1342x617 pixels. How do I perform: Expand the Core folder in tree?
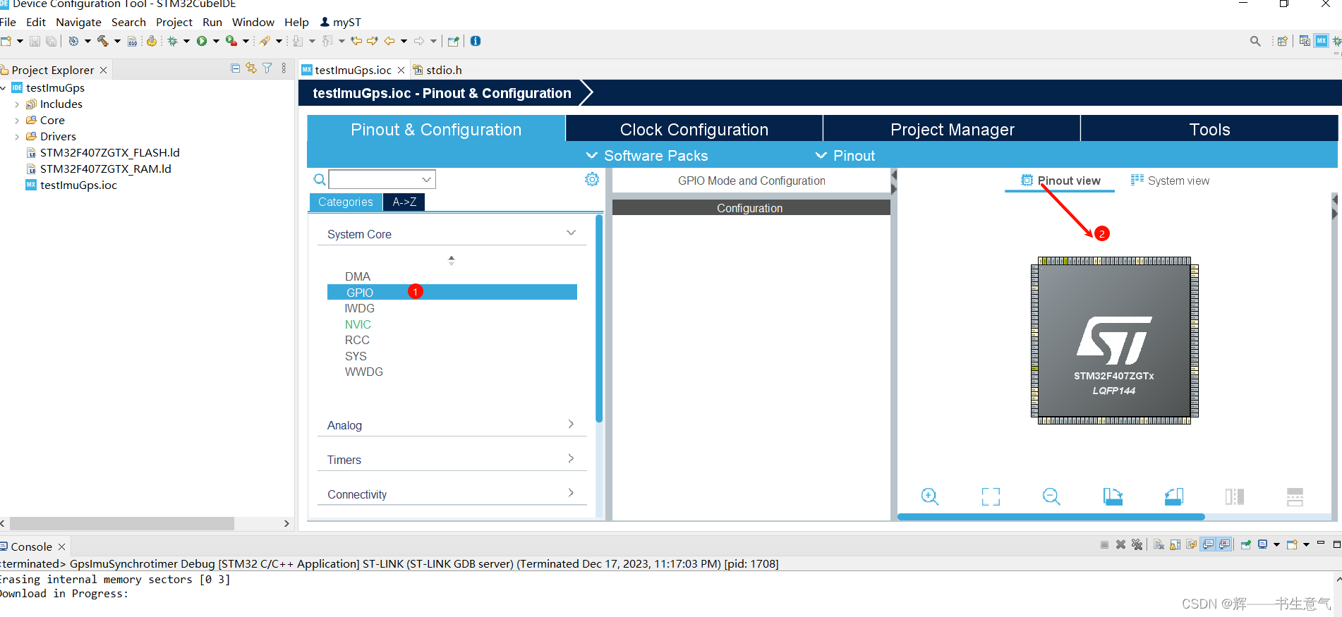[x=17, y=121]
